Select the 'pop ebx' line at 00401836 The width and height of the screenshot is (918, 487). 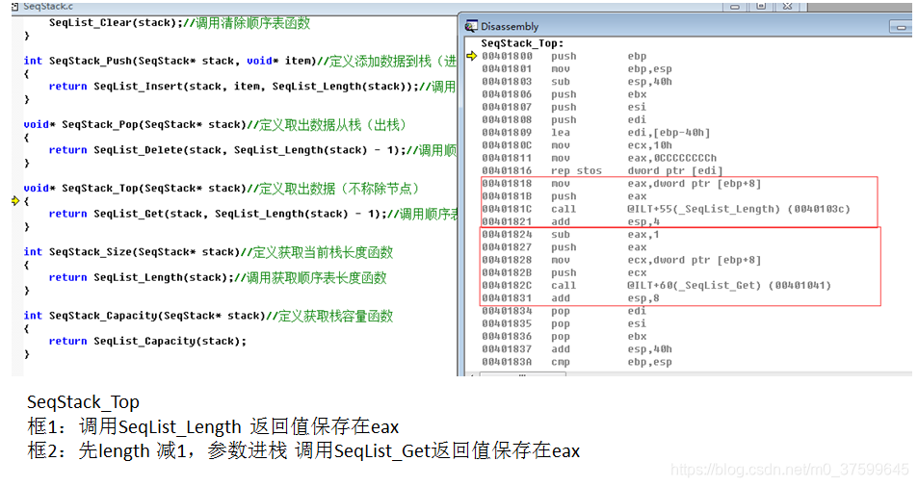pyautogui.click(x=564, y=337)
